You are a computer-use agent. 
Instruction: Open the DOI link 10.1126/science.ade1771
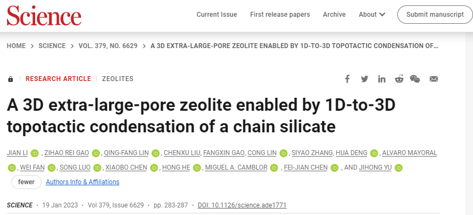tap(242, 205)
